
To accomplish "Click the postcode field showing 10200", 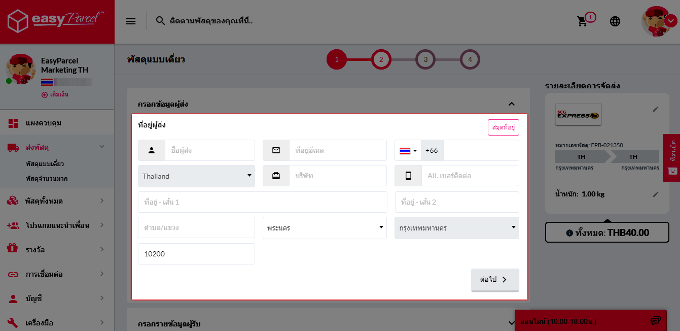I will pos(196,254).
